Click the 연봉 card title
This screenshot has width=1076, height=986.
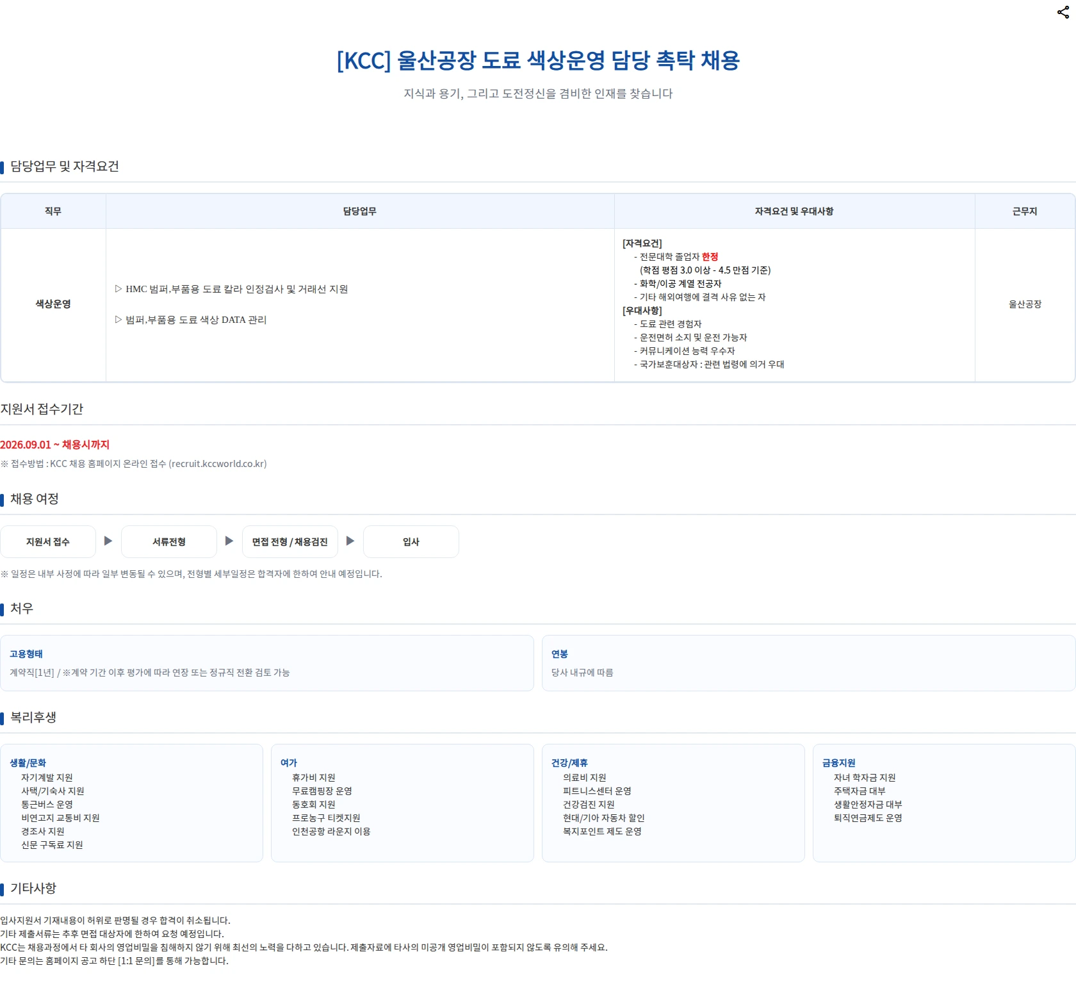click(560, 654)
